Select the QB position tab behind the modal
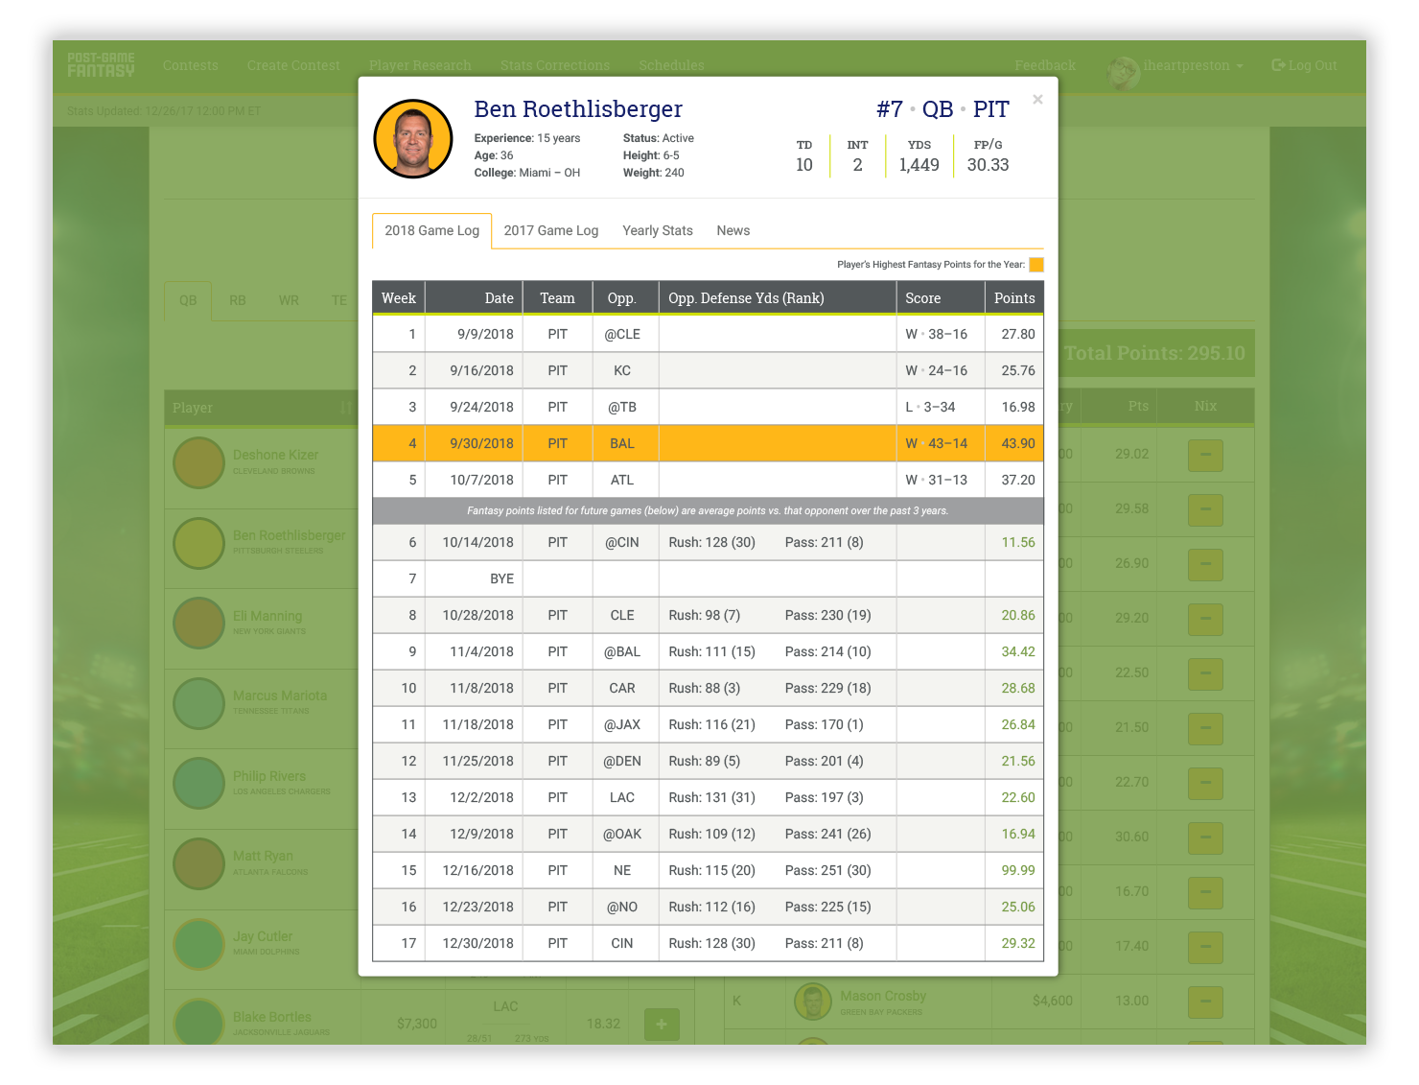This screenshot has height=1085, width=1419. point(188,300)
